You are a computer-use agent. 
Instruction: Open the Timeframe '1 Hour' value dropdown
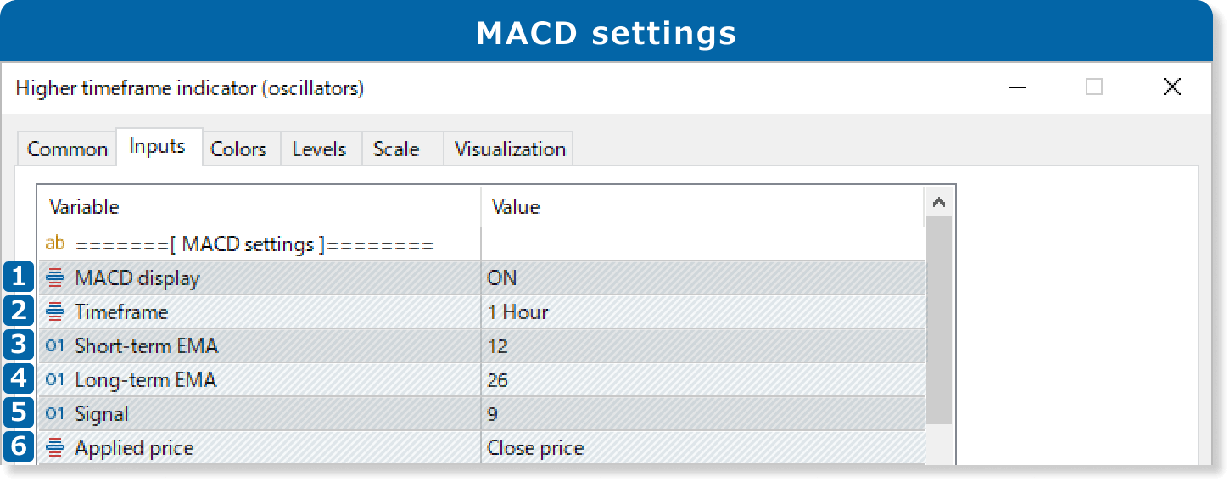tap(702, 311)
